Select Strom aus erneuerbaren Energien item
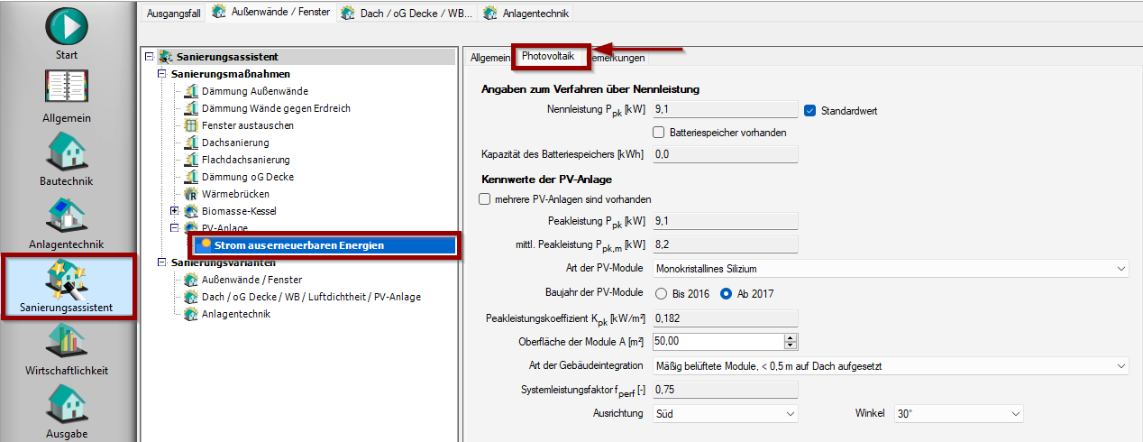1143x442 pixels. coord(299,245)
